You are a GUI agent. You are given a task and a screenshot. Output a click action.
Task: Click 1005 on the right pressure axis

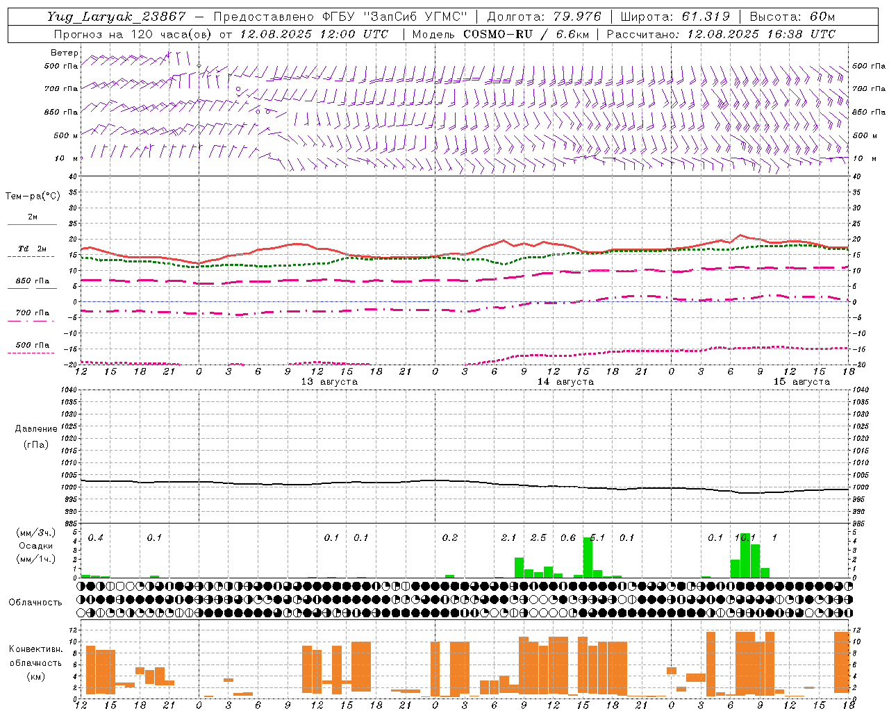coord(861,475)
